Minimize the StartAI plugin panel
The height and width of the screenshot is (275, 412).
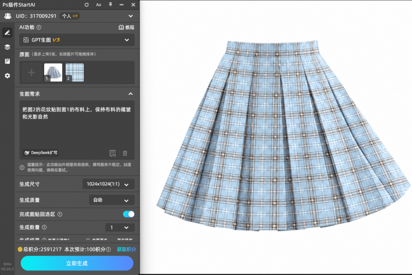point(122,5)
